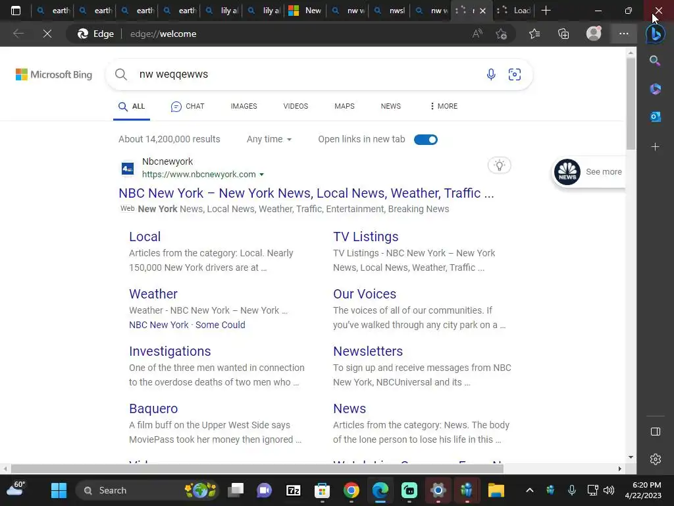Open 7-Zip from the taskbar
The height and width of the screenshot is (506, 674).
click(293, 490)
